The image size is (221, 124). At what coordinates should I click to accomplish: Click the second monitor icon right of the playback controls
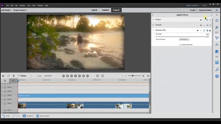pyautogui.click(x=103, y=76)
